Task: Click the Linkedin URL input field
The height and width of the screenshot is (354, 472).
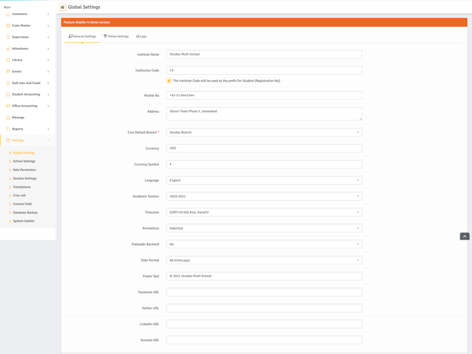Action: click(x=264, y=324)
